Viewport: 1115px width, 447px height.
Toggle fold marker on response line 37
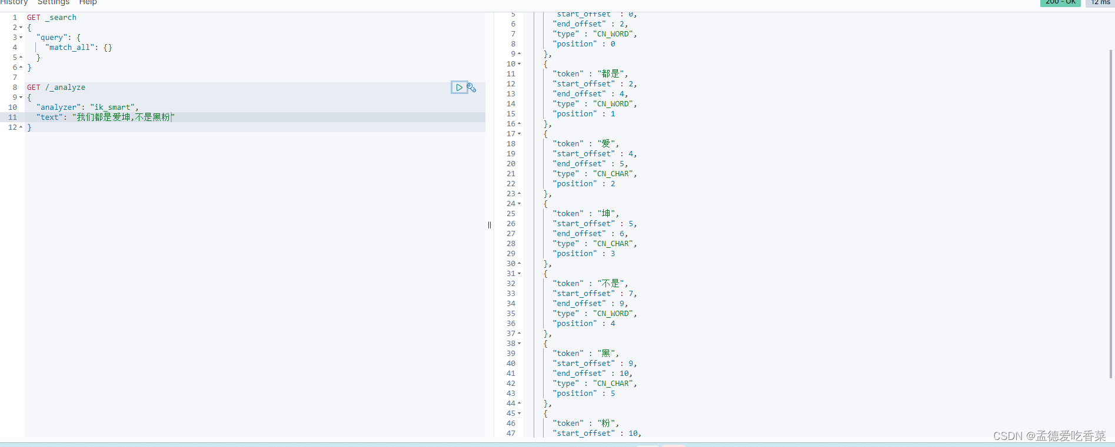519,334
